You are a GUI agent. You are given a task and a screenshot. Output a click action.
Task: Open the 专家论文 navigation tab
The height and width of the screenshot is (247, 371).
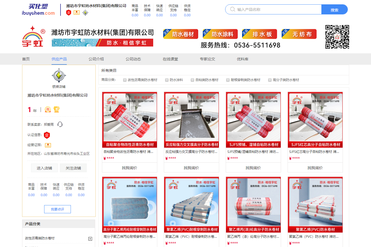click(x=207, y=59)
